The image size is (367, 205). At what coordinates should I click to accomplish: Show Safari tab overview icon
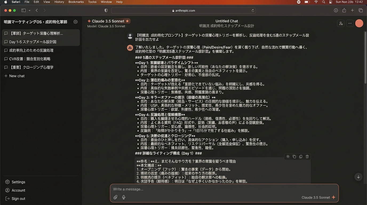[361, 10]
